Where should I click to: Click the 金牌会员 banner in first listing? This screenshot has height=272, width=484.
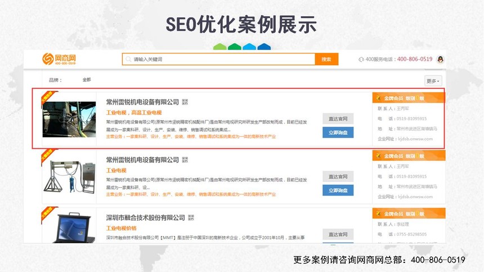click(x=409, y=98)
